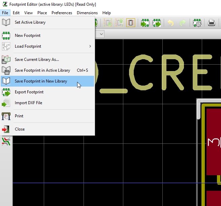Open the toolbar combo box dropdown arrow
The height and width of the screenshot is (206, 221).
point(101,34)
